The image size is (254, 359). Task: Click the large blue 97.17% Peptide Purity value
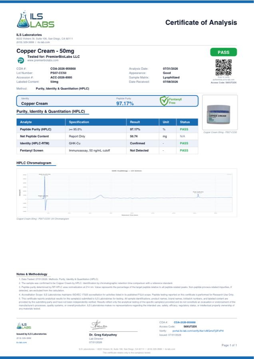[x=125, y=103]
